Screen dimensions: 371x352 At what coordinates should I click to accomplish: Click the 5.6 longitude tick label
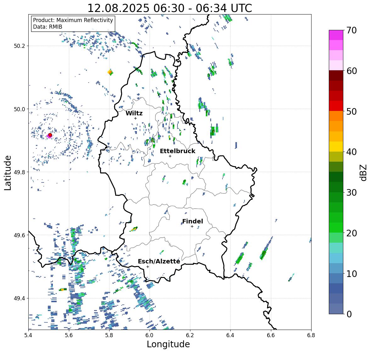click(69, 335)
